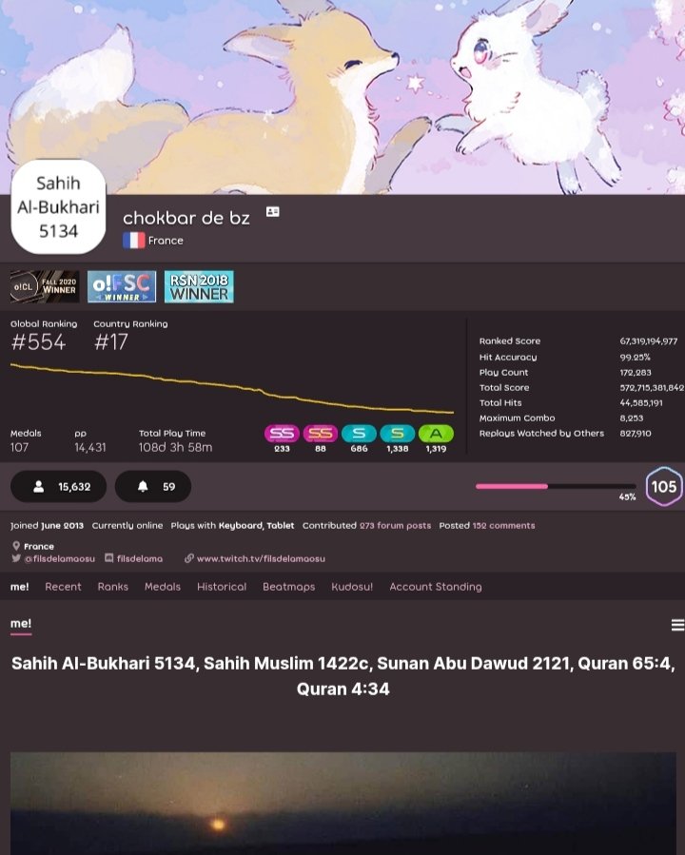
Task: Open the profile card icon beside username
Action: [273, 211]
